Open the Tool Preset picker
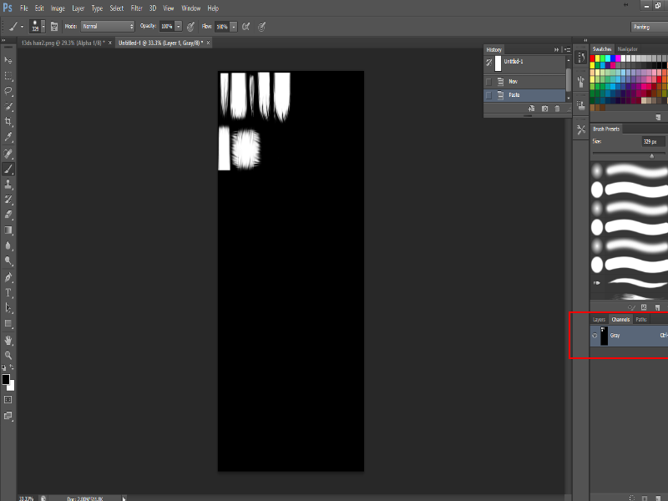The height and width of the screenshot is (501, 668). click(16, 27)
